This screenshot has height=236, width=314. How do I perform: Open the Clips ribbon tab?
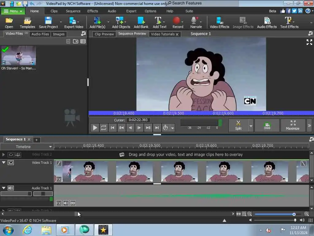(x=54, y=11)
